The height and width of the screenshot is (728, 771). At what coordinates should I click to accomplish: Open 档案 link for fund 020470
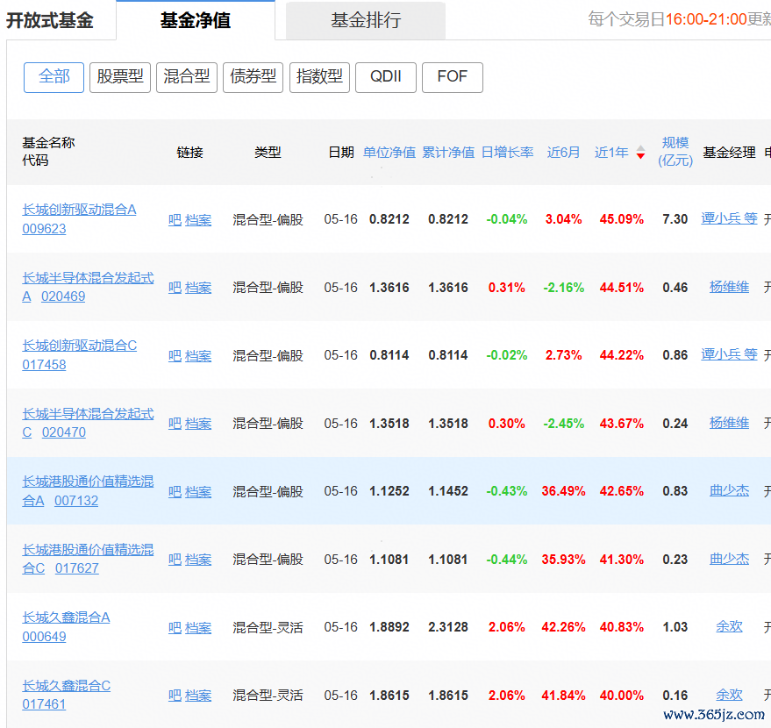pyautogui.click(x=198, y=424)
